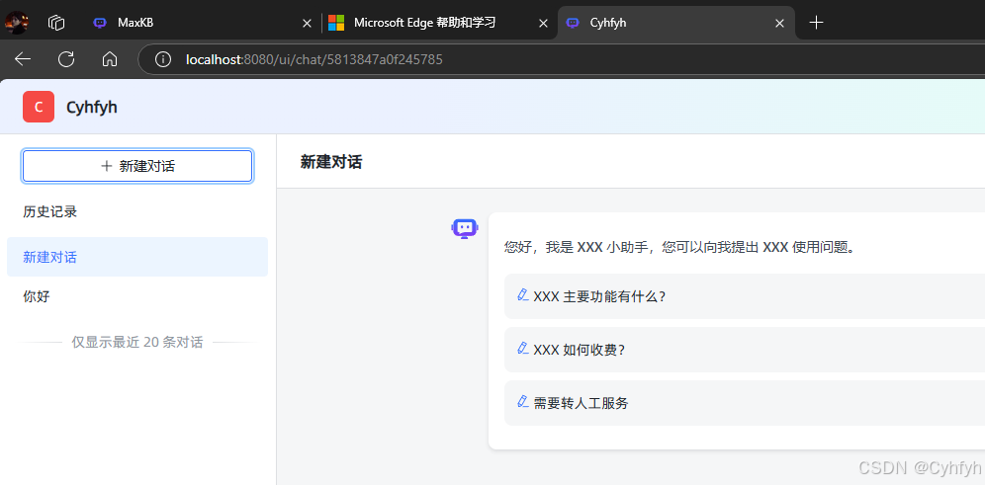Close the Cyhfyh tab
This screenshot has height=485, width=985.
click(779, 24)
